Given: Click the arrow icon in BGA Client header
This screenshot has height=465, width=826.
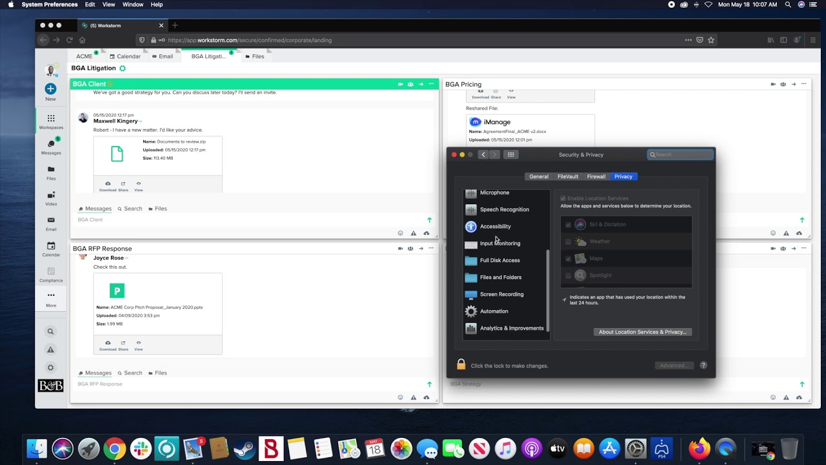Looking at the screenshot, I should point(421,84).
